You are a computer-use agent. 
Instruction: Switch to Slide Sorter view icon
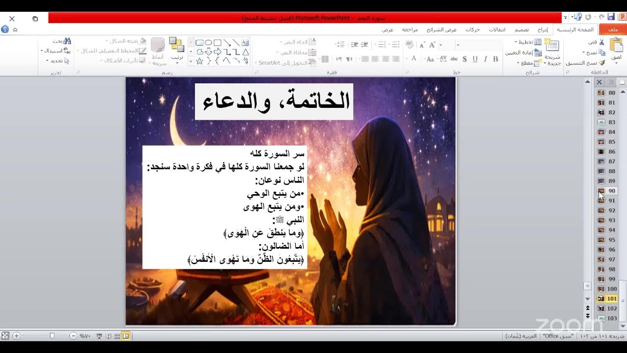[x=117, y=336]
